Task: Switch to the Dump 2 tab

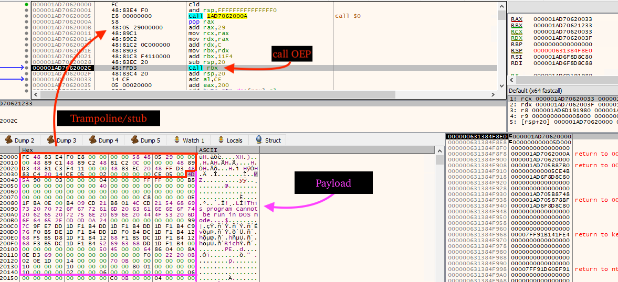Action: 20,140
